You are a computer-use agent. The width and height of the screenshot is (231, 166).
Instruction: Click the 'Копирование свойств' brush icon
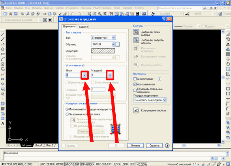click(136, 110)
